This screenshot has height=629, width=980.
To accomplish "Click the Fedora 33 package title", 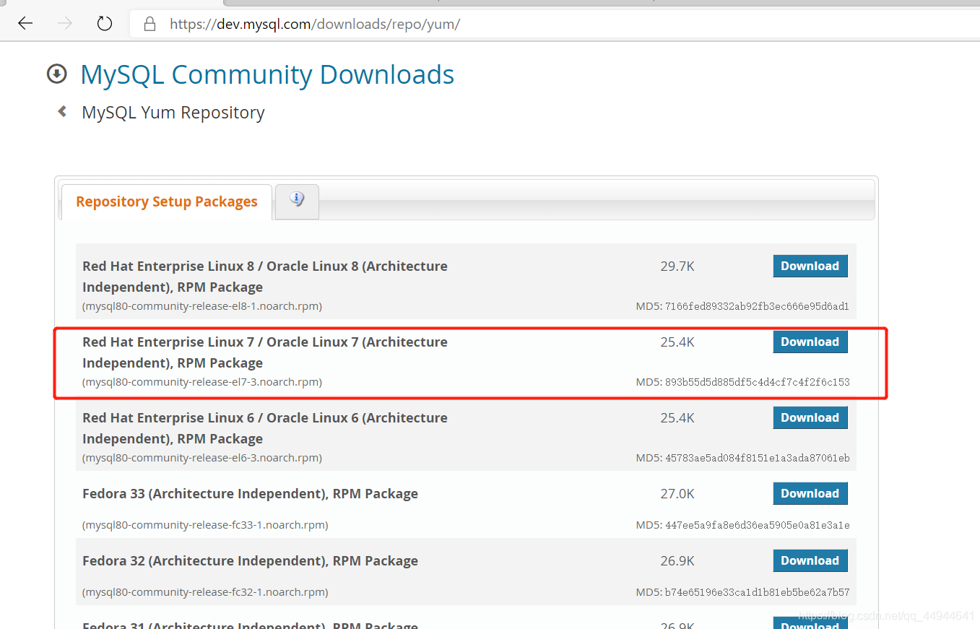I will coord(250,494).
